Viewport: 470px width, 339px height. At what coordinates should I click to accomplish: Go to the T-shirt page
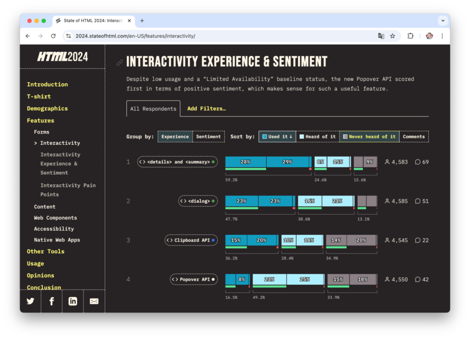pyautogui.click(x=39, y=97)
